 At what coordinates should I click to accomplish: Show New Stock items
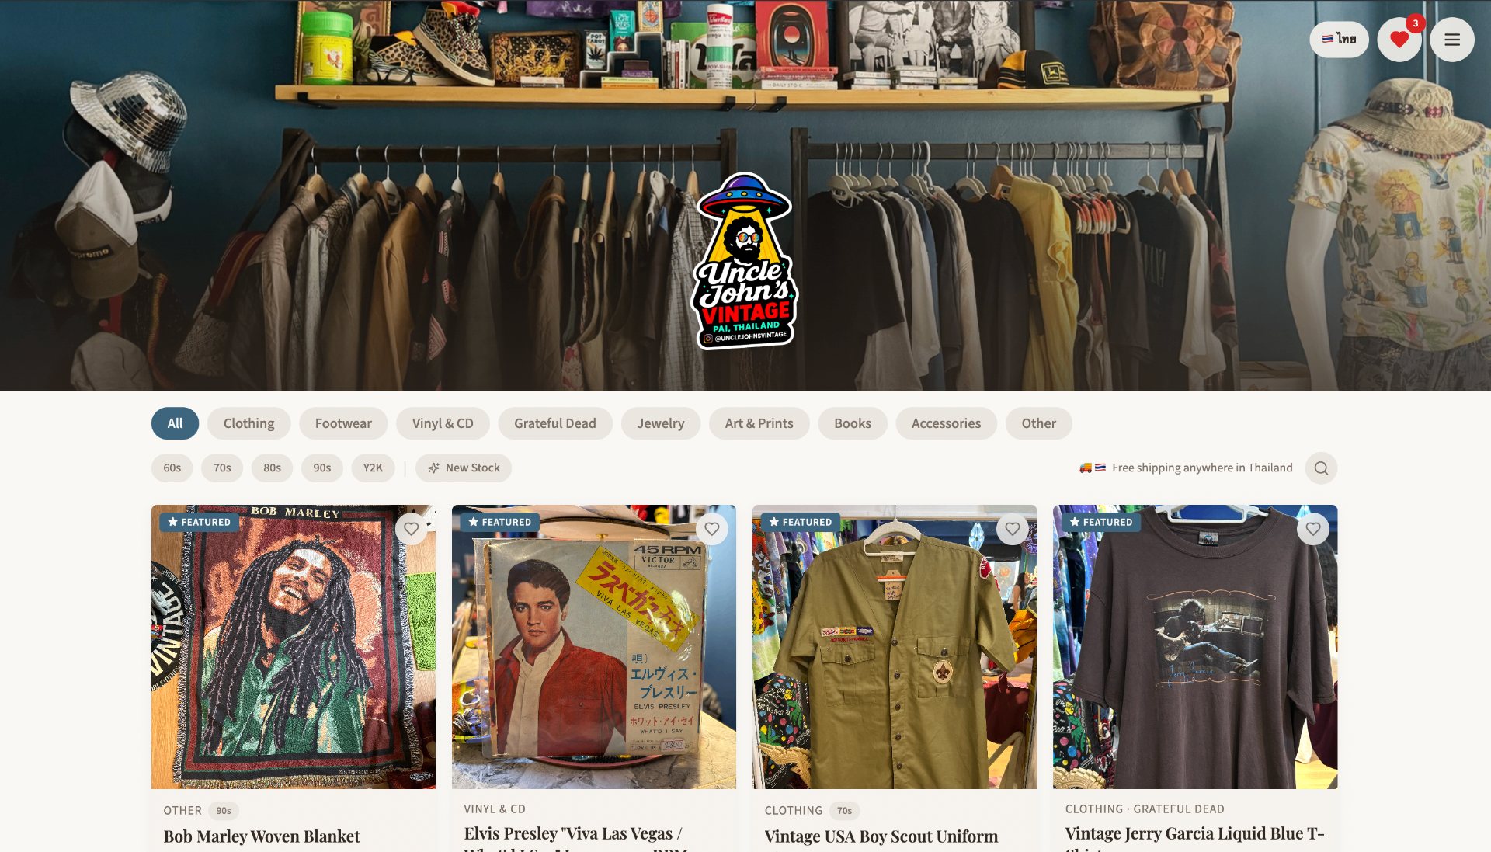(x=464, y=468)
